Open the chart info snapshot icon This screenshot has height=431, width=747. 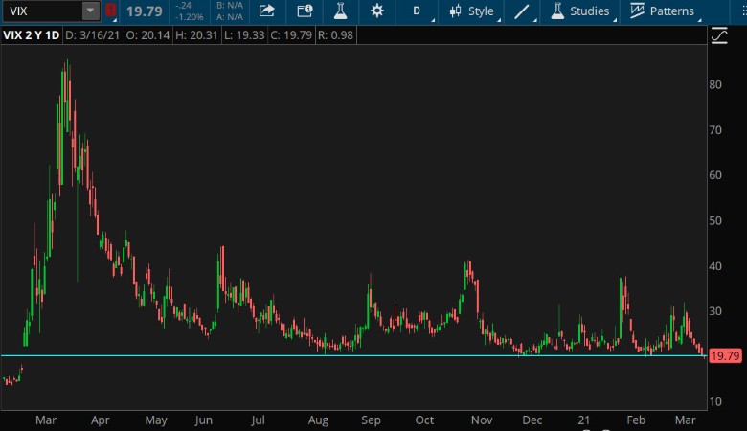click(x=305, y=11)
